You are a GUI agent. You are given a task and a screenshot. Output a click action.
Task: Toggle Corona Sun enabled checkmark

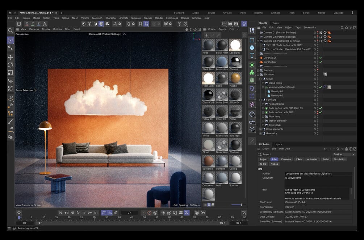point(321,58)
